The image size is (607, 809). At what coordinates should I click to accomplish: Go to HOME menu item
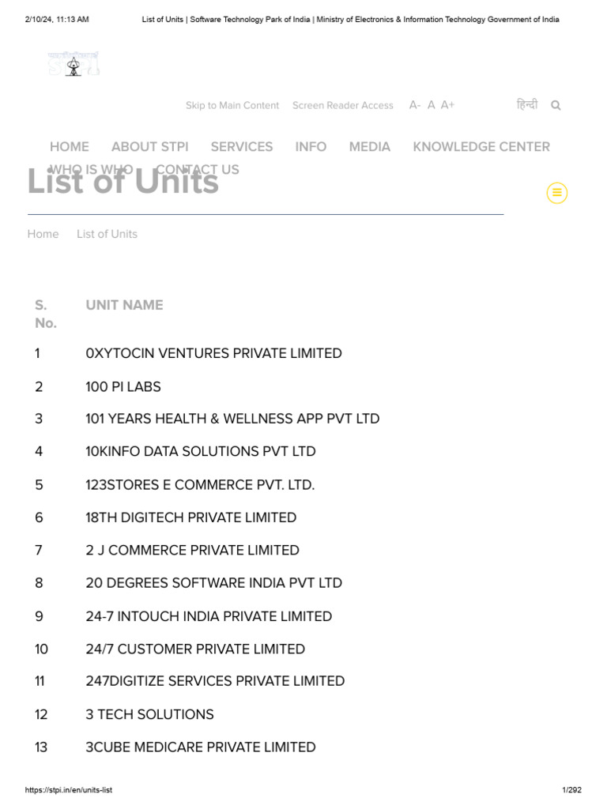tap(70, 146)
